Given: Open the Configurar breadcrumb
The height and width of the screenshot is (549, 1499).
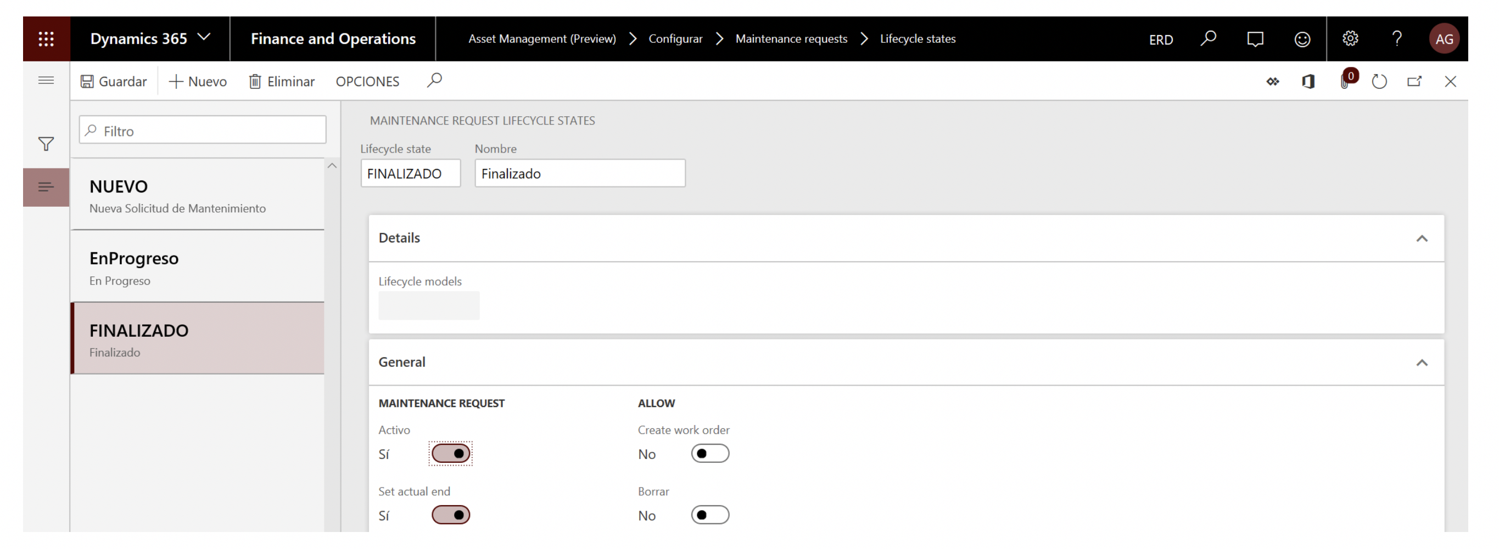Looking at the screenshot, I should (675, 39).
